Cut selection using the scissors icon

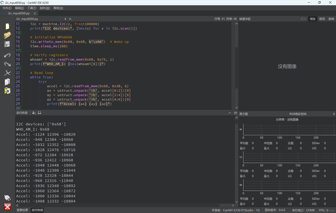pos(7,73)
